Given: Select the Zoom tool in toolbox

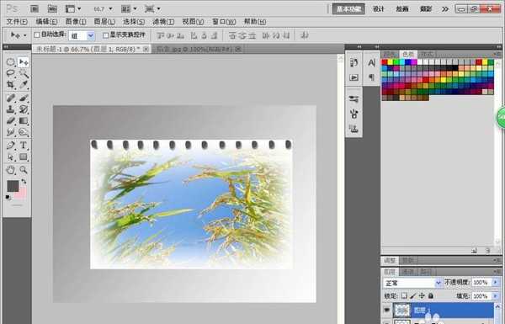Looking at the screenshot, I should [x=24, y=169].
